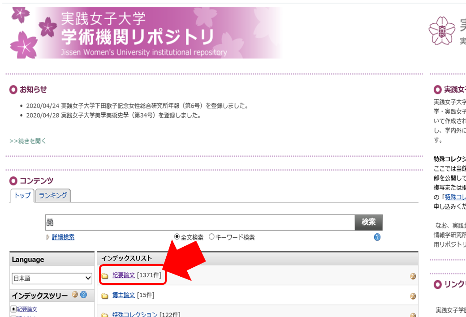Click the RSS icon beside インデックスツリー heading
Viewport: 466px width, 317px height.
point(75,295)
